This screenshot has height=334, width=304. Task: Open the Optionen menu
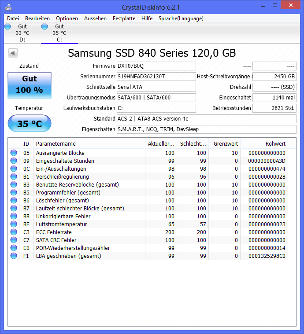coord(67,18)
